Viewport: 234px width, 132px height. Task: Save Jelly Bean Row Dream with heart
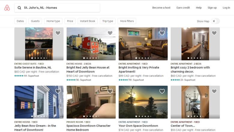point(58,91)
